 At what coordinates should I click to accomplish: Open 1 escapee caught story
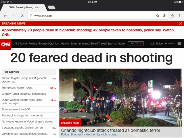point(22,128)
